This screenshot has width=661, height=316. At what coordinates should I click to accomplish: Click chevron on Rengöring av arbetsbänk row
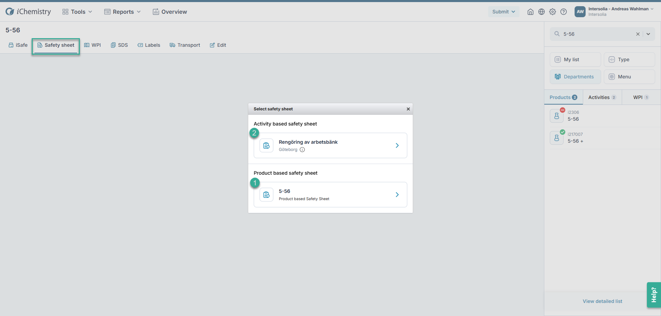[397, 145]
